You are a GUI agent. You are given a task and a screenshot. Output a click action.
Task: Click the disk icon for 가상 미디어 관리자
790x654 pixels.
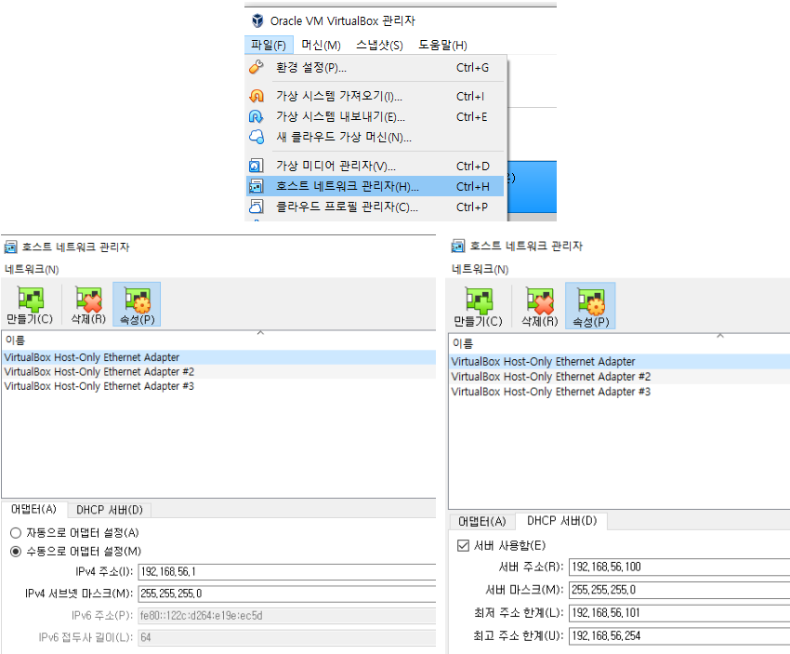point(257,166)
